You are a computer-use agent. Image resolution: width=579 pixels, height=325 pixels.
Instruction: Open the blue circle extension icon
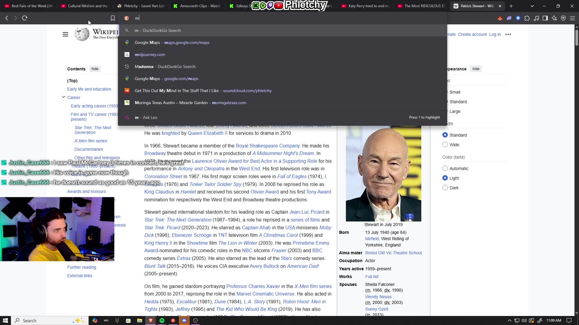518,18
